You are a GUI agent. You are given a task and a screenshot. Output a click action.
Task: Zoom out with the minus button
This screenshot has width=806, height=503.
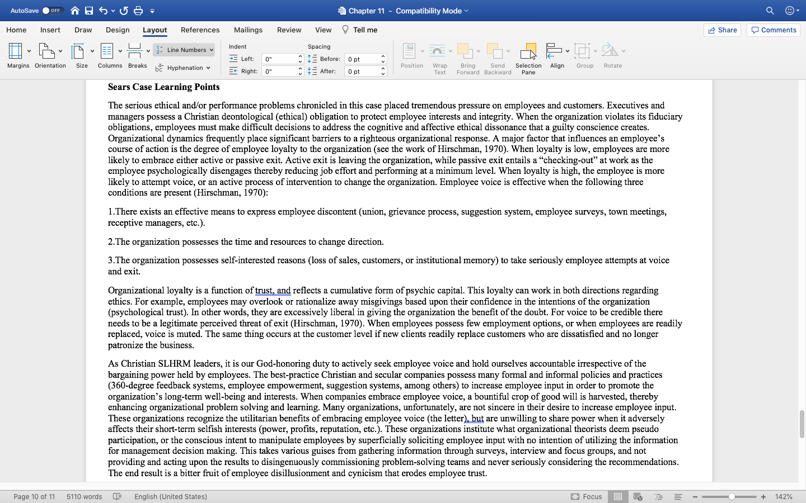(695, 496)
